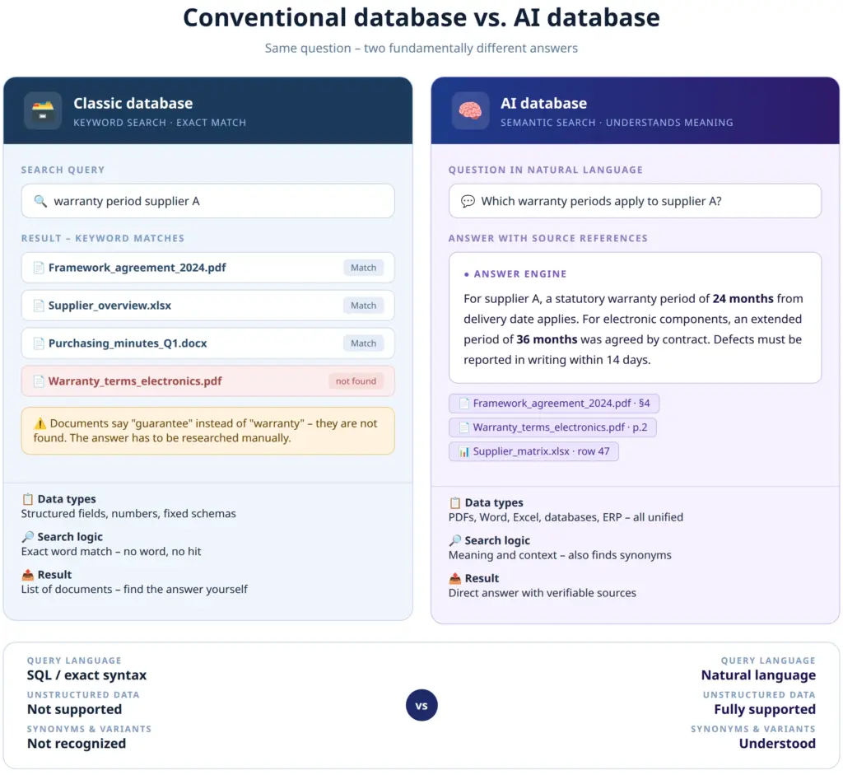Click the file icon beside red Warranty_terms_electronics.pdf
The image size is (843, 775).
click(x=39, y=381)
